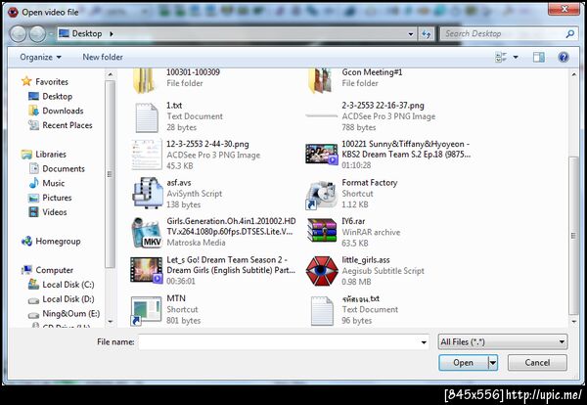Select the IY6.rar WinRAR archive icon
The image size is (587, 405).
coord(322,230)
